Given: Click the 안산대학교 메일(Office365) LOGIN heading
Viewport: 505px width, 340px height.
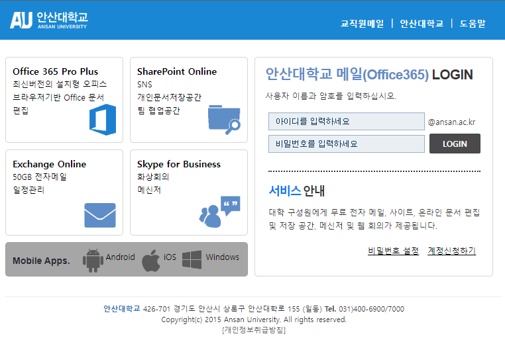Looking at the screenshot, I should tap(369, 74).
